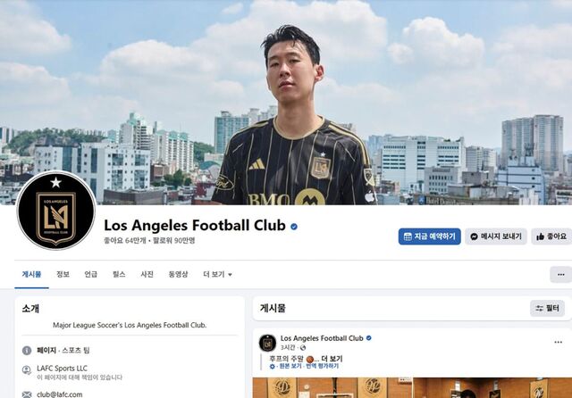Click the envelope icon beside club@lafc.com

(27, 394)
